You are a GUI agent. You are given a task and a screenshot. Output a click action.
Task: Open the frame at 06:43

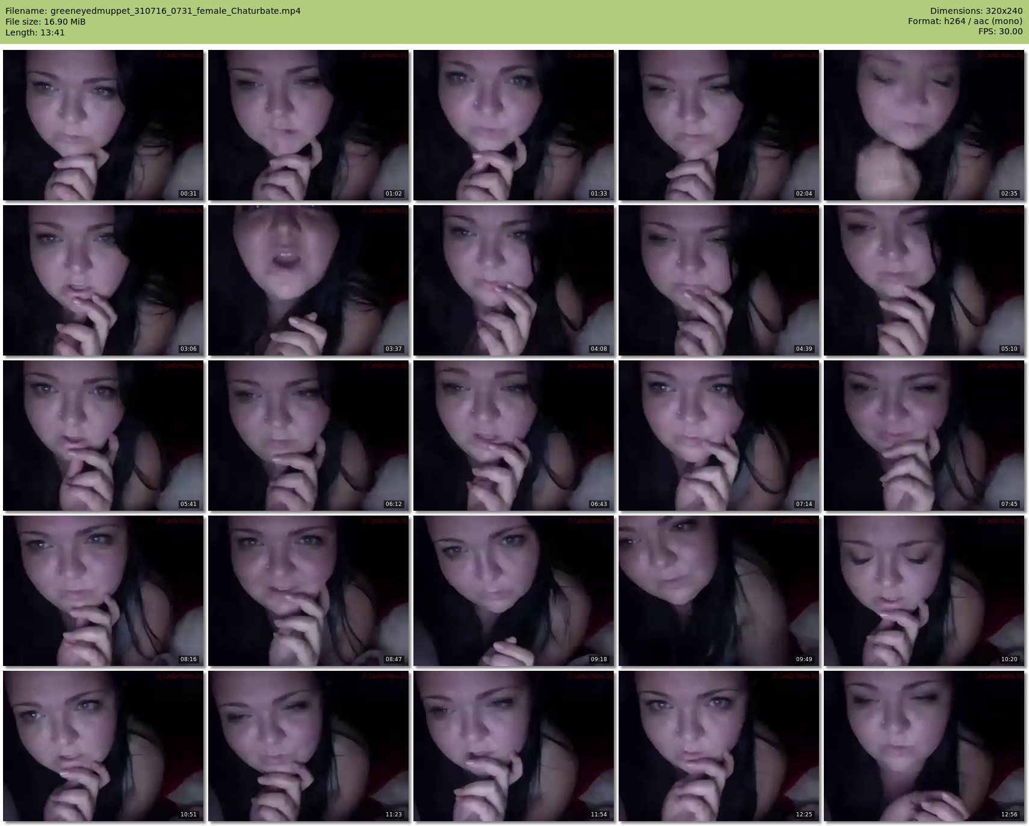coord(514,436)
